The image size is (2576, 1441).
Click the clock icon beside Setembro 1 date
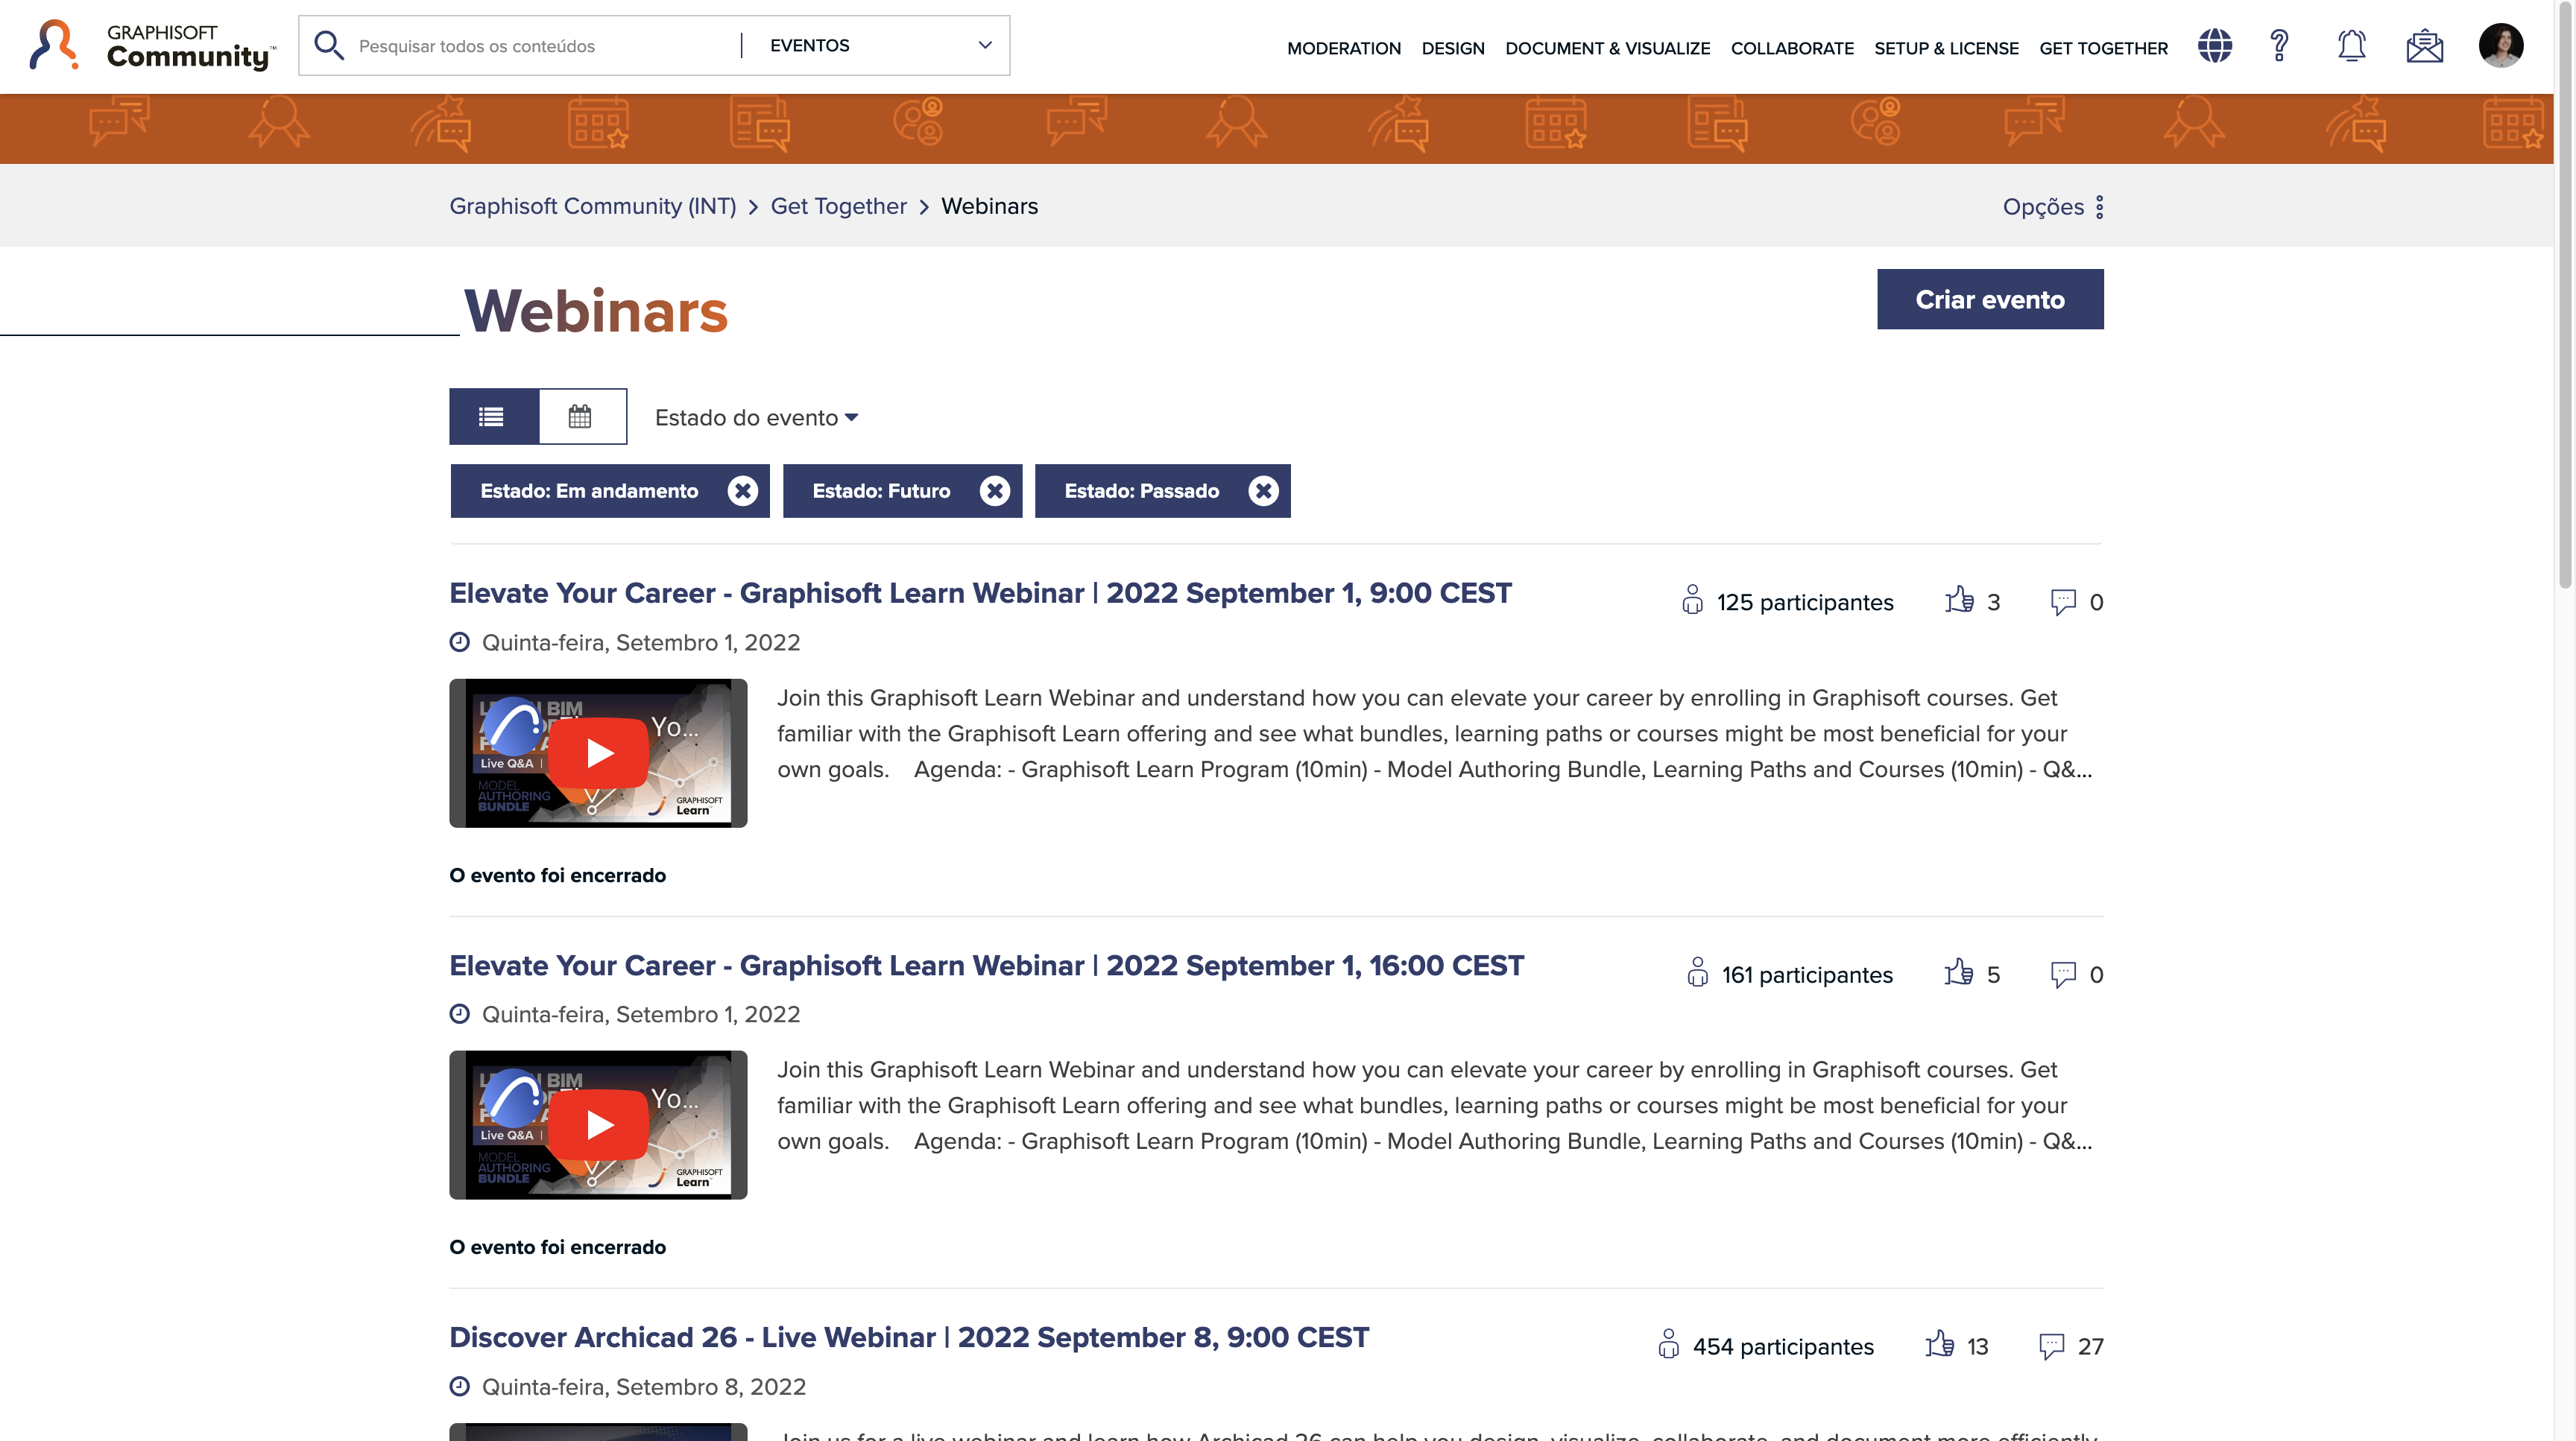point(460,642)
